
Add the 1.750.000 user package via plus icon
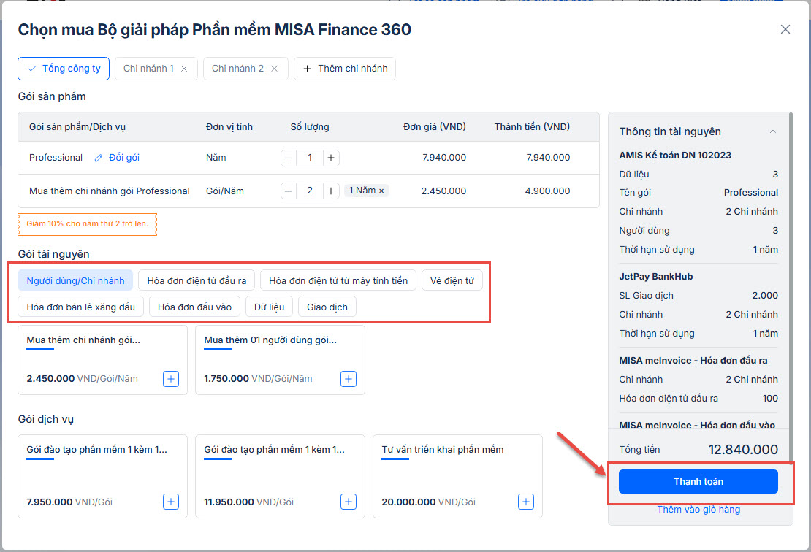pos(349,379)
